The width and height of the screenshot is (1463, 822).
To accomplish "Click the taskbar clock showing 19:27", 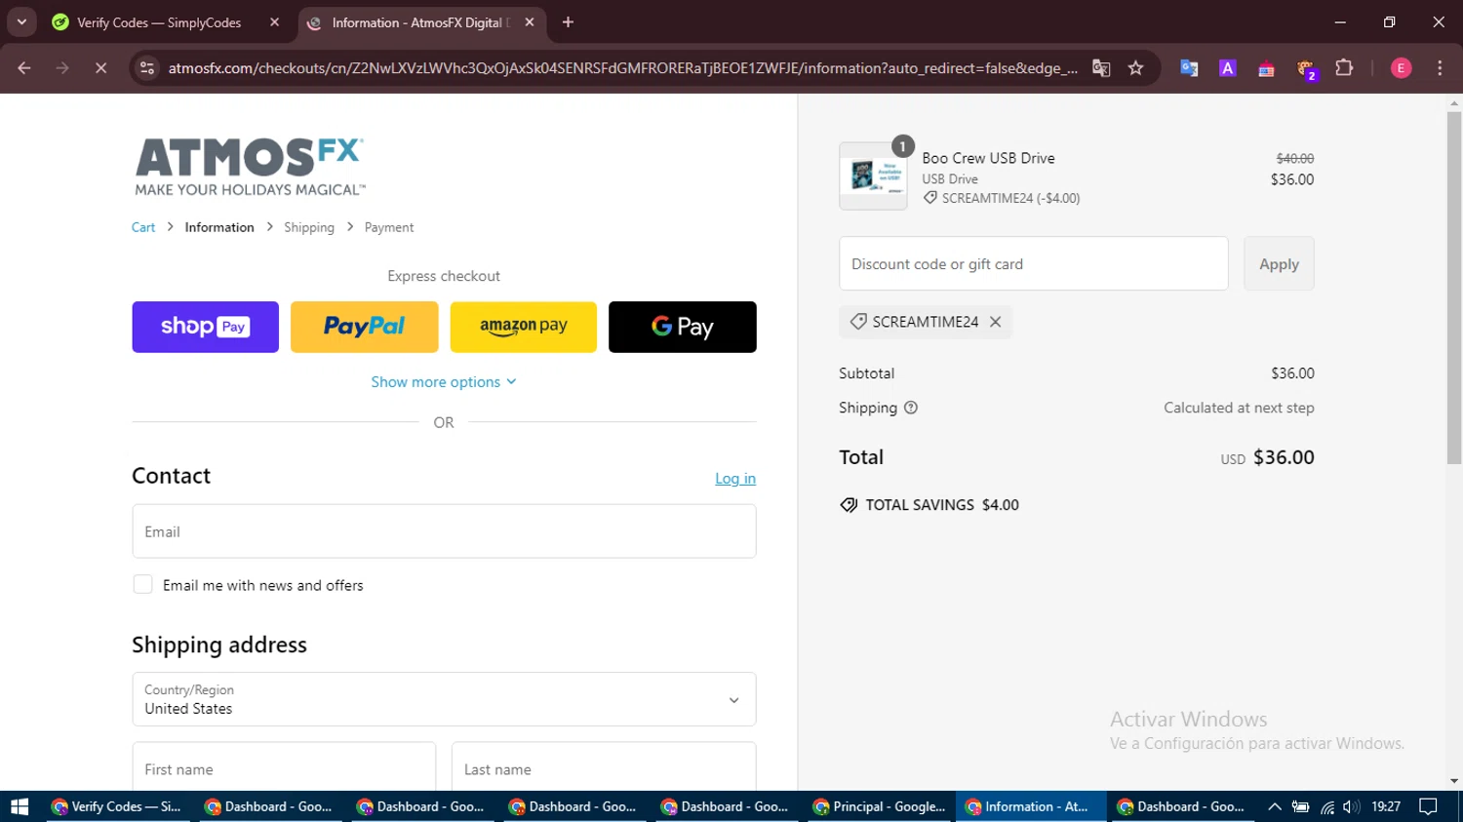I will tap(1386, 806).
